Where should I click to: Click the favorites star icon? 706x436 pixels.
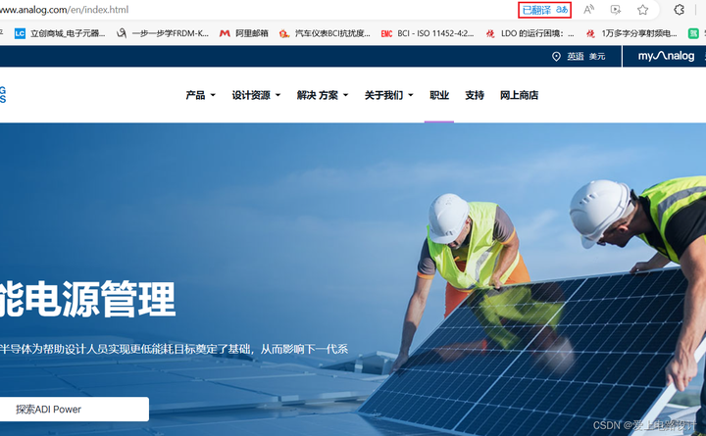[x=642, y=10]
